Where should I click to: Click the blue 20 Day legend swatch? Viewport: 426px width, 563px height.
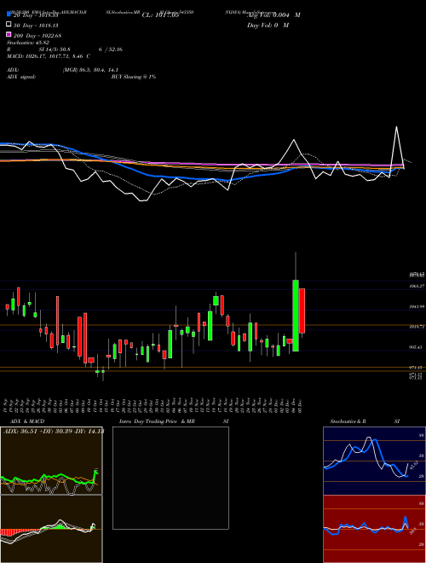[9, 14]
